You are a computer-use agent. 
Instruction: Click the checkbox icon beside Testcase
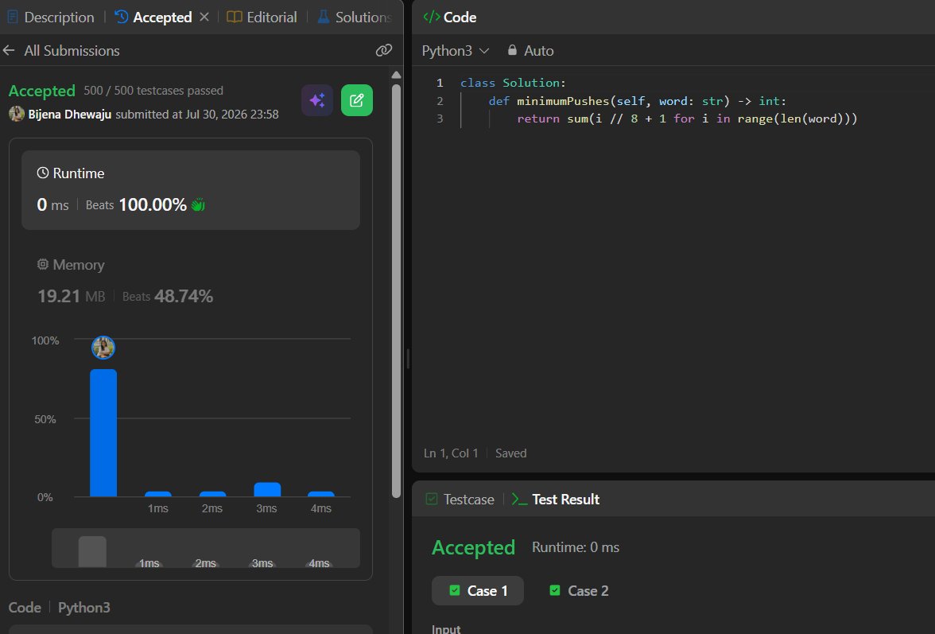point(432,499)
